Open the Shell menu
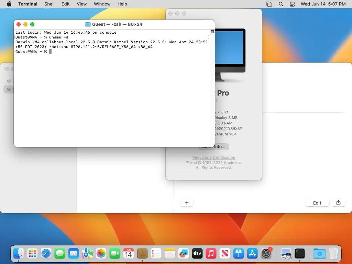This screenshot has width=352, height=264. click(x=49, y=4)
